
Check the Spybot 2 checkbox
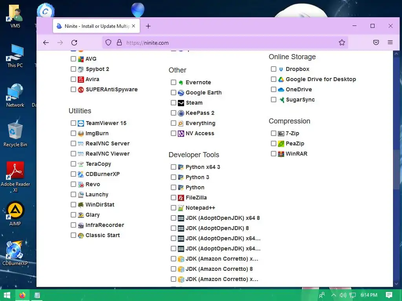(73, 69)
